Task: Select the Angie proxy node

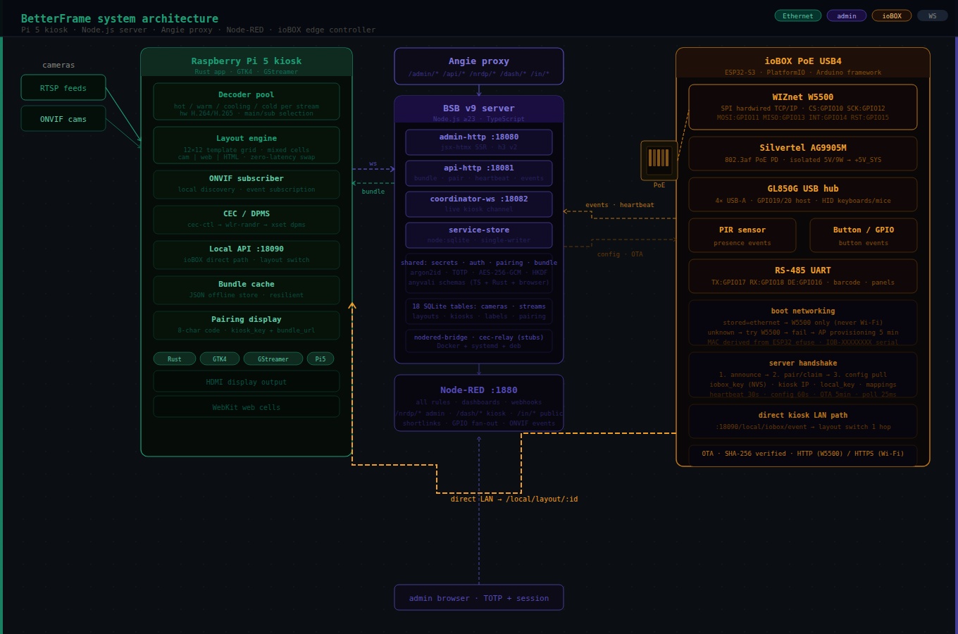Action: pyautogui.click(x=479, y=66)
